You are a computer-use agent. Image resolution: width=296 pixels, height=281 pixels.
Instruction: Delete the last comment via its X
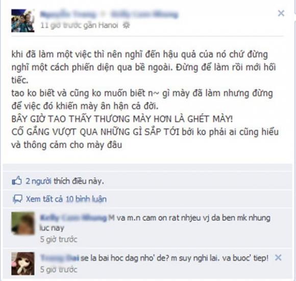pyautogui.click(x=278, y=257)
